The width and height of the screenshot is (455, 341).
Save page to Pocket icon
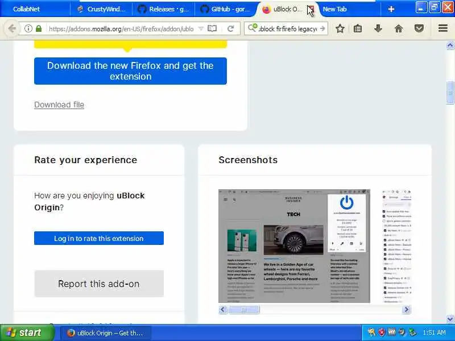point(419,28)
